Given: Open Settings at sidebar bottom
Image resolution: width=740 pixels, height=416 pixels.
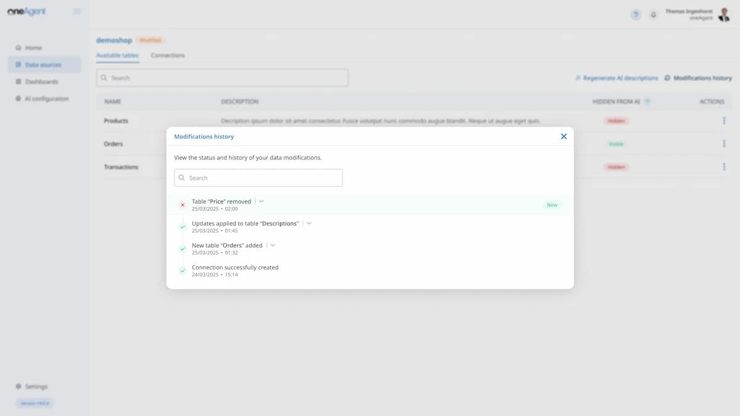Looking at the screenshot, I should tap(36, 386).
